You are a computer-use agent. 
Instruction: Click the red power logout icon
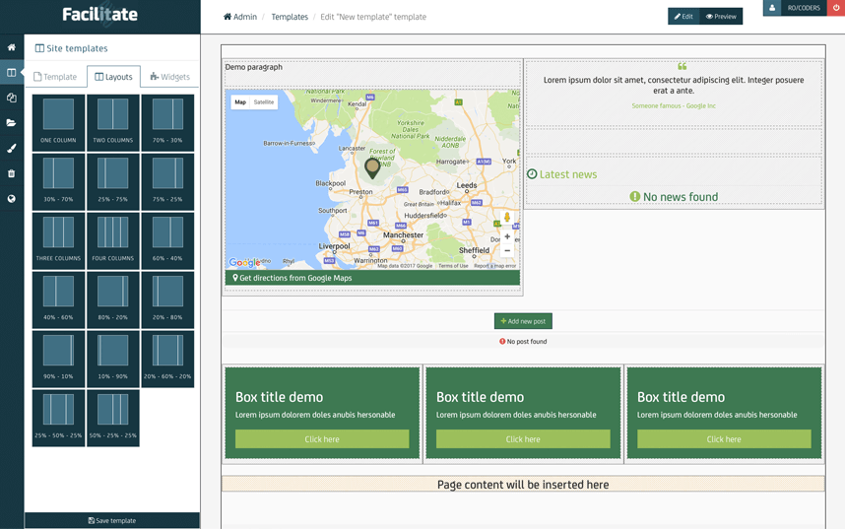click(836, 8)
